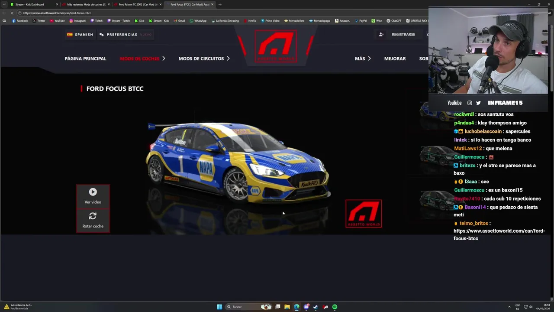554x312 pixels.
Task: Stop page loading with the X button
Action: [12, 13]
